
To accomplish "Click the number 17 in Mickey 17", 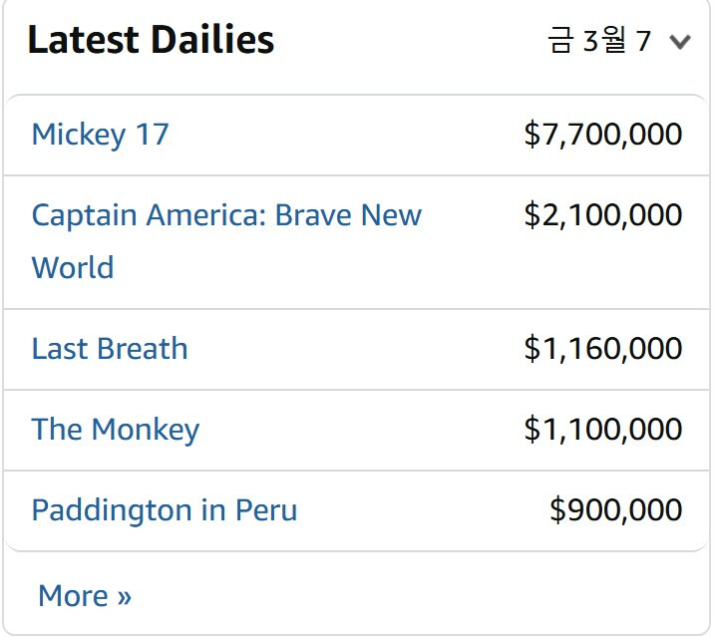I will [x=152, y=134].
